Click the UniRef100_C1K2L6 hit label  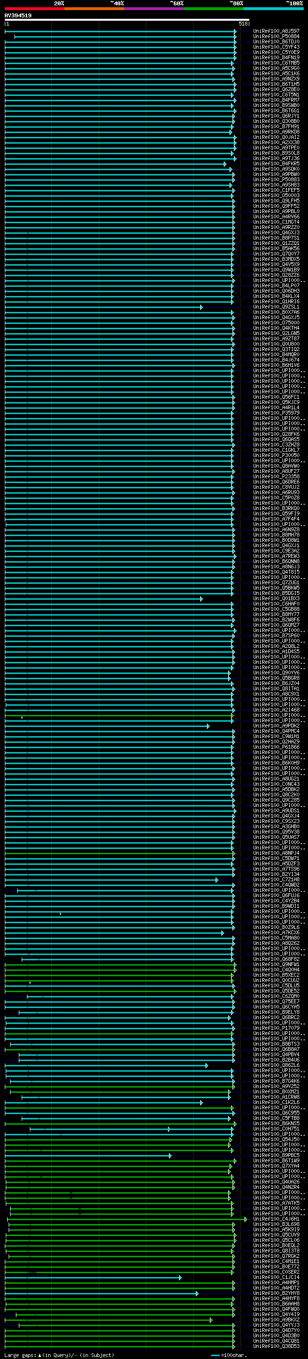pyautogui.click(x=276, y=1102)
